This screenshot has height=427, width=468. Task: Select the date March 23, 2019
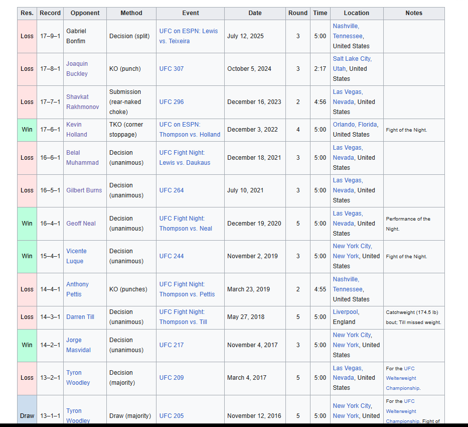249,289
